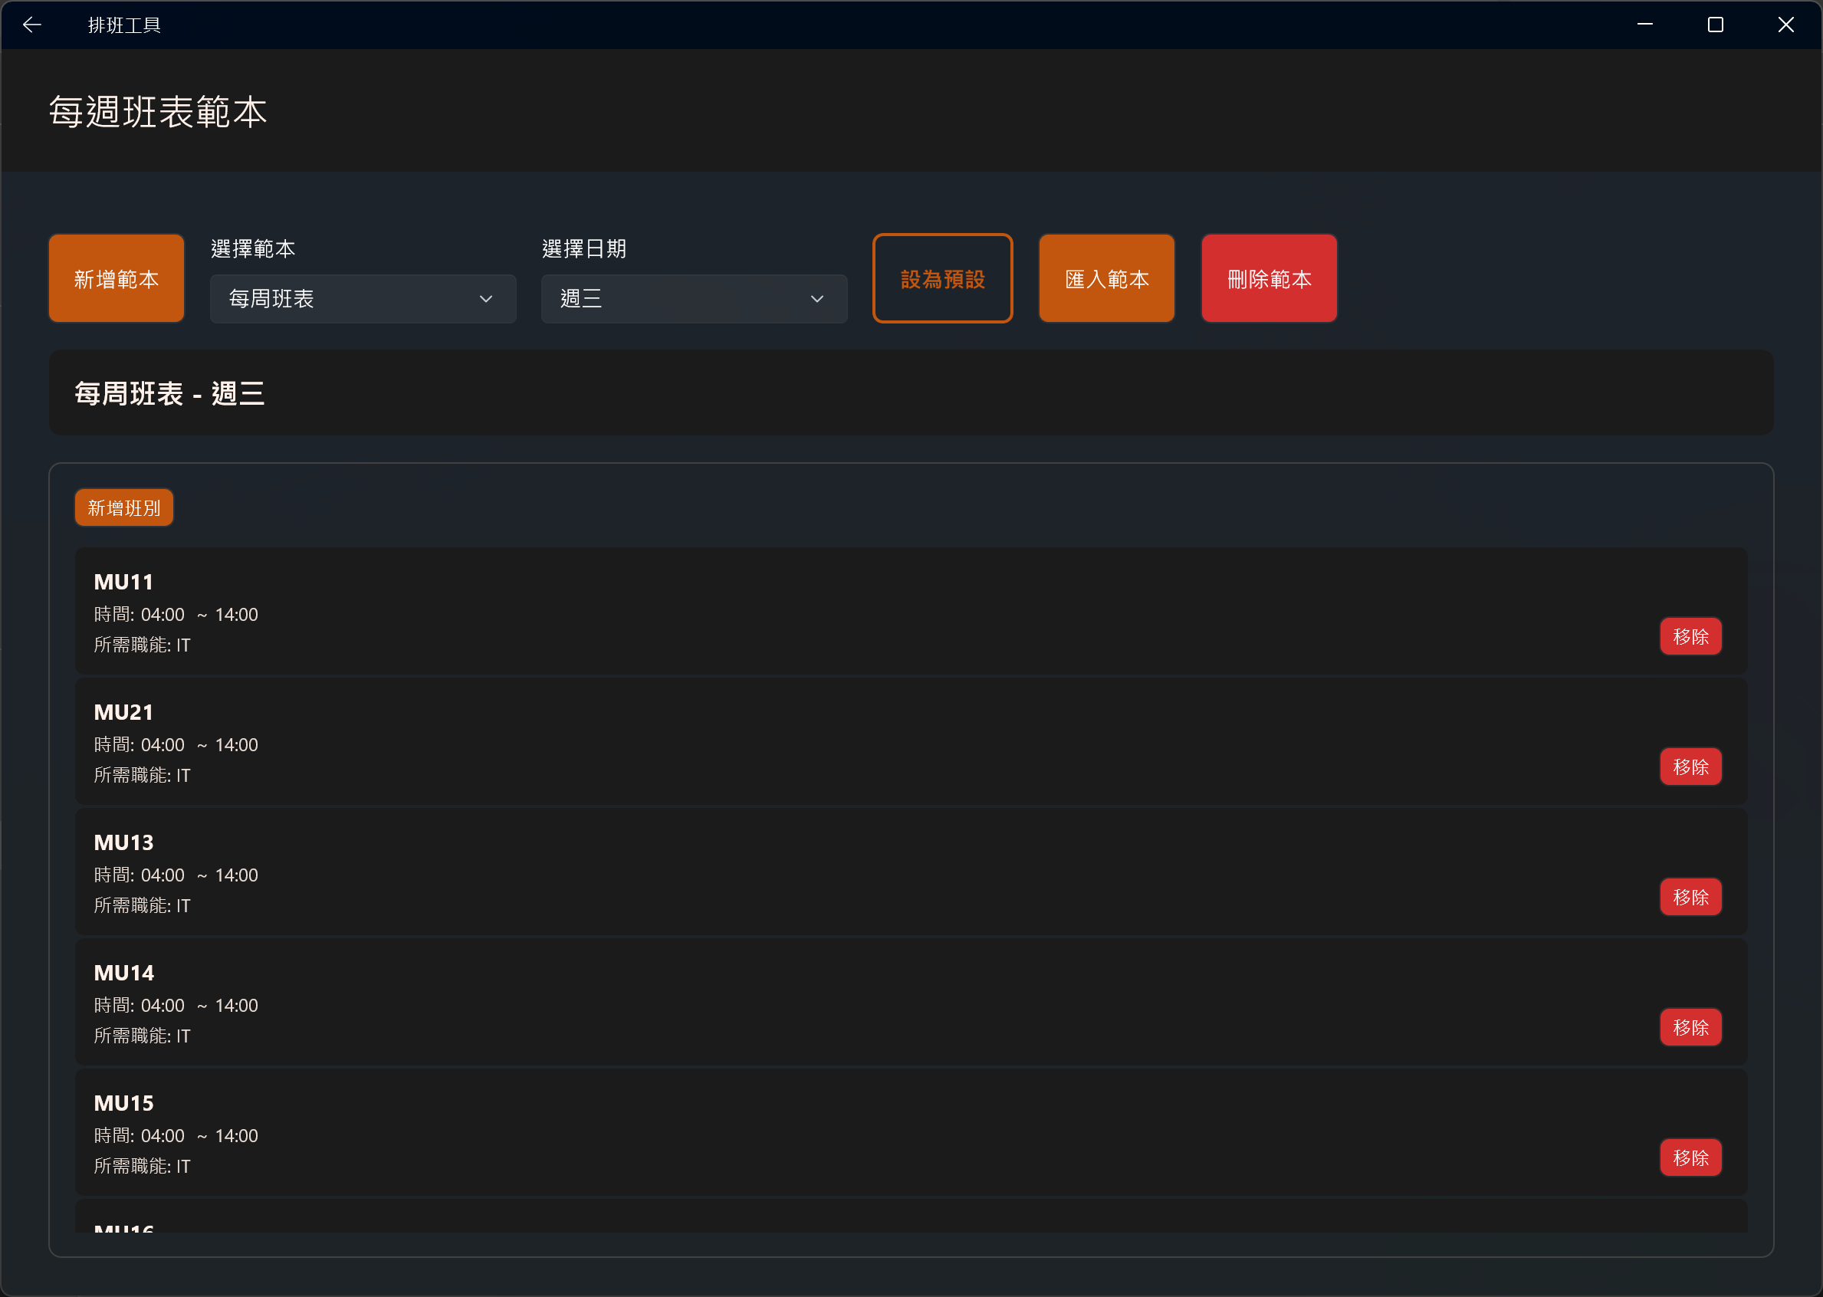Remove the MU15 shift with 移除
The image size is (1823, 1297).
click(1690, 1157)
